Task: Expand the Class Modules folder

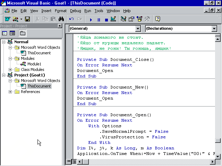Action: pyautogui.click(x=10, y=70)
